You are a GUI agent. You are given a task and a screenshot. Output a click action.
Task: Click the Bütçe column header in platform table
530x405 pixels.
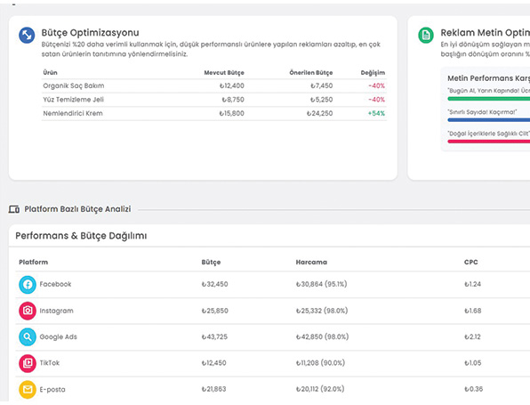(211, 263)
